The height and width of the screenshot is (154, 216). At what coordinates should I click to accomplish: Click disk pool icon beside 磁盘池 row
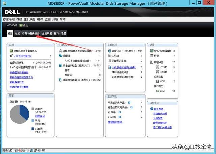point(60,51)
